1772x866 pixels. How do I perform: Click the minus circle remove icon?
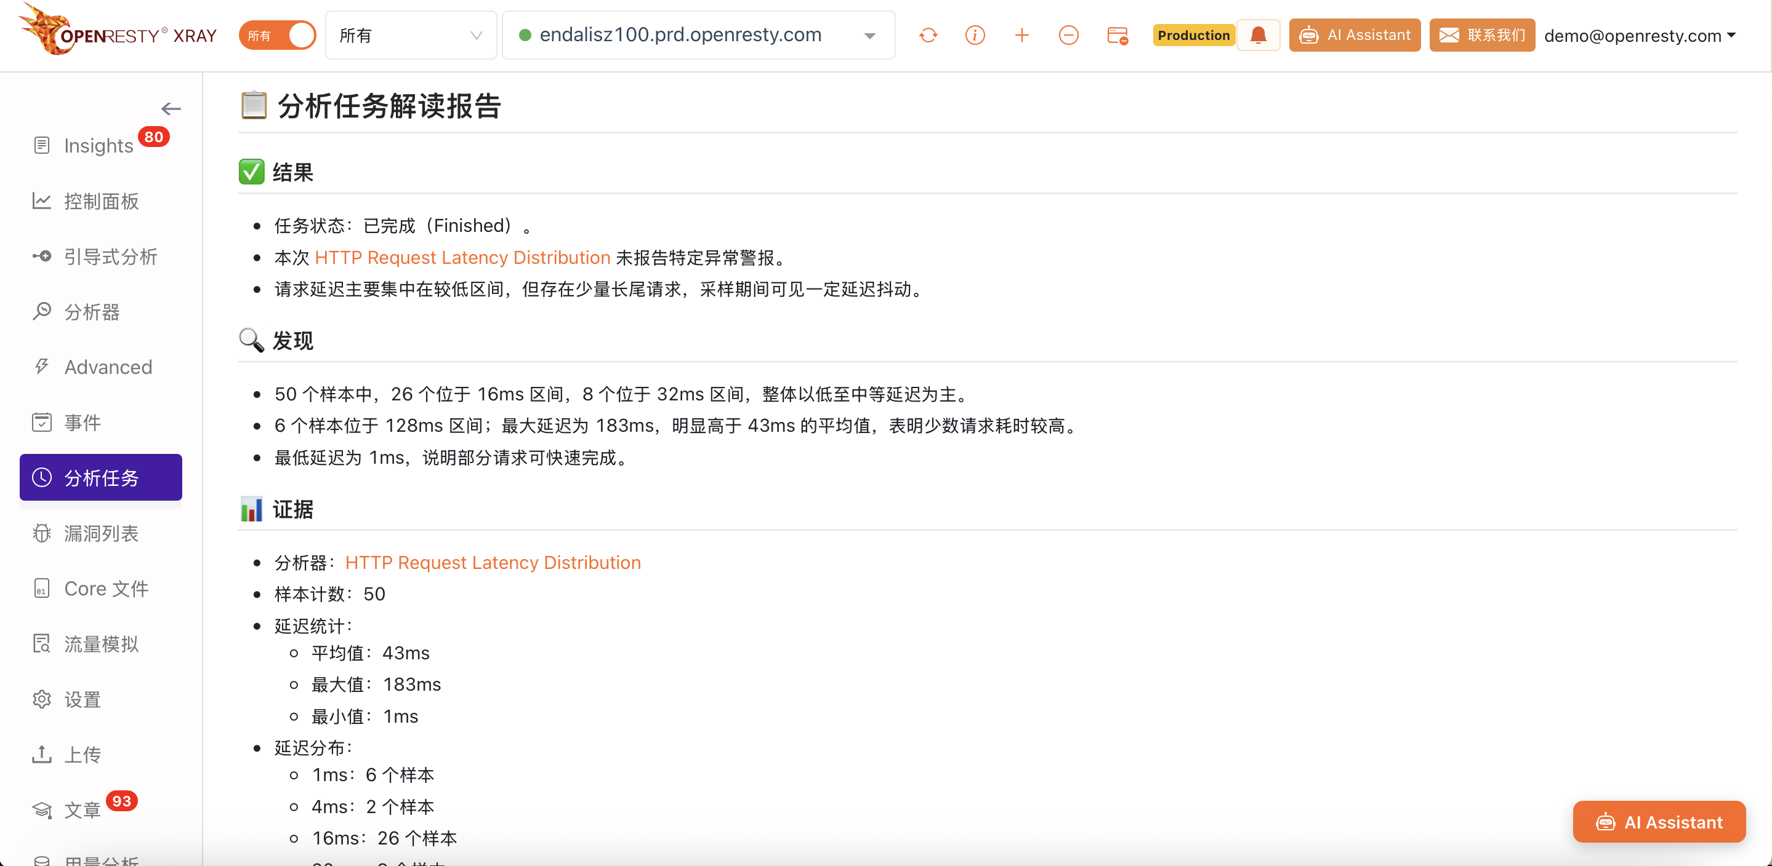point(1068,35)
